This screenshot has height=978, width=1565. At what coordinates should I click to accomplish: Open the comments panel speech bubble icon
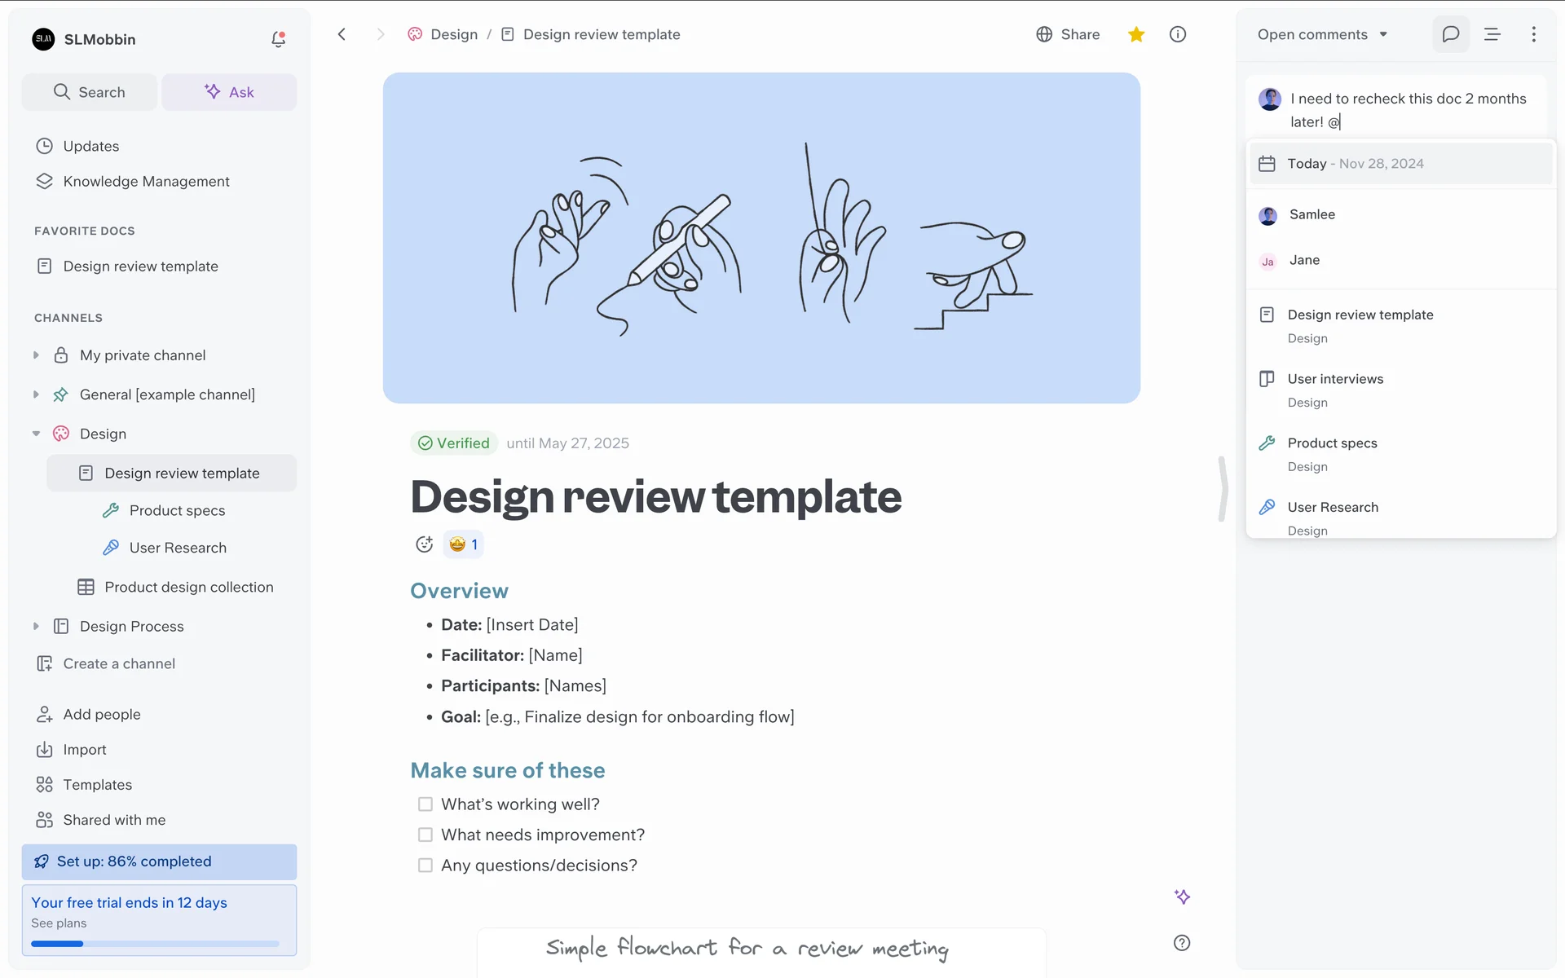coord(1450,34)
